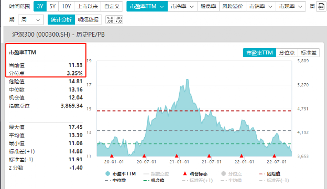Select the 3Y time range
327x189 pixels.
(x=40, y=6)
